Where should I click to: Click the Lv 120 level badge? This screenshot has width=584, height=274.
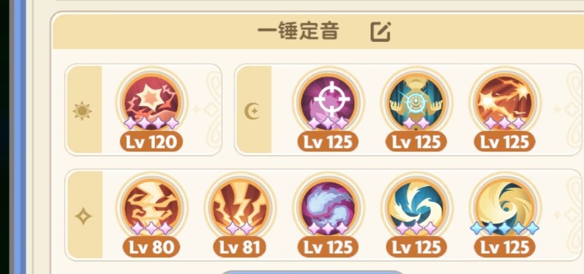[x=151, y=142]
